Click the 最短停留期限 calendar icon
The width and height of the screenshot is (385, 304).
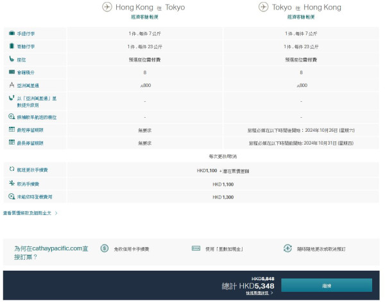12,129
